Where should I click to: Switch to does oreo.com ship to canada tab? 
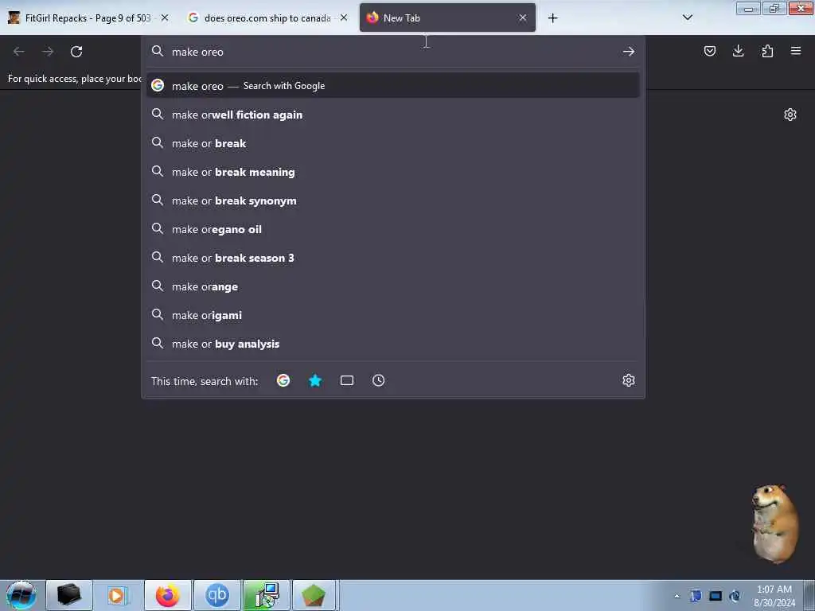267,18
